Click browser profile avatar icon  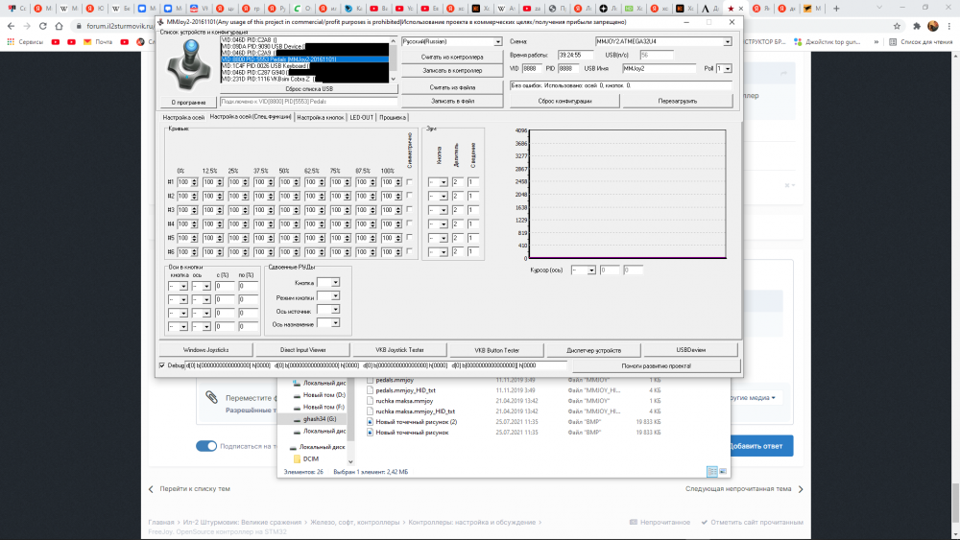(932, 26)
